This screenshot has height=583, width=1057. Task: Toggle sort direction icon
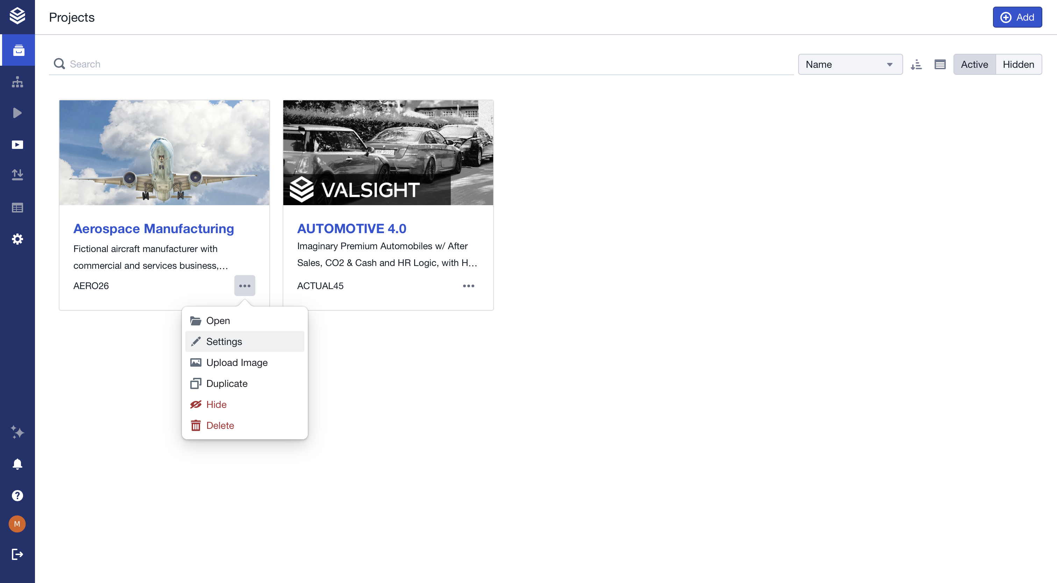coord(916,64)
